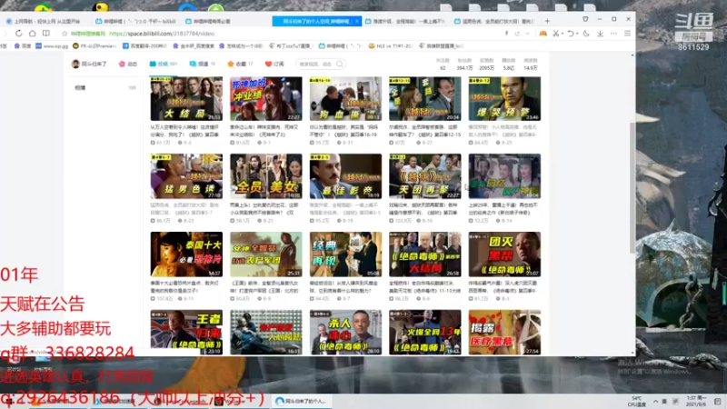Viewport: 727px width, 409px height.
Task: Click the magnifier search icon in profile bar
Action: tap(340, 64)
